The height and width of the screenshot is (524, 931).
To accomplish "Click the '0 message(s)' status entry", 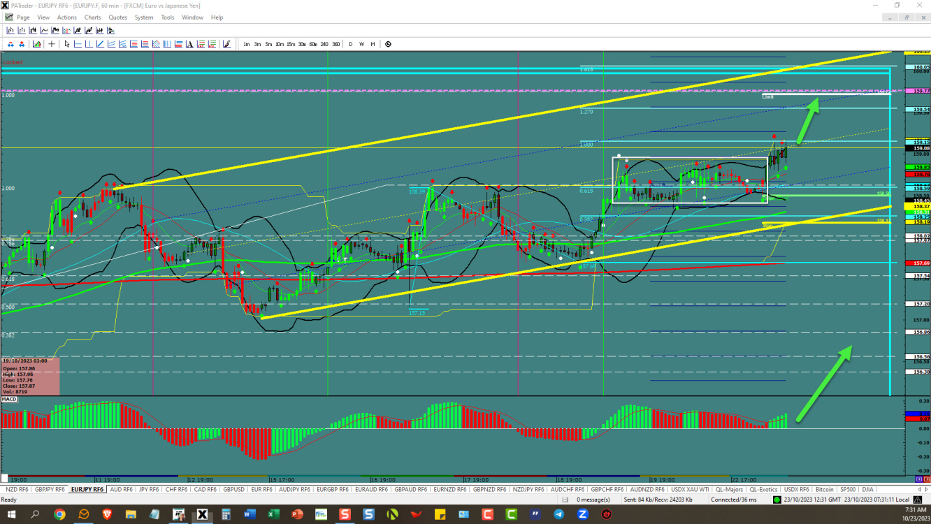I will point(593,500).
